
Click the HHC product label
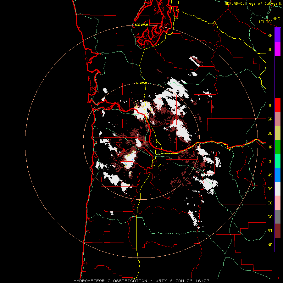[x=276, y=19]
